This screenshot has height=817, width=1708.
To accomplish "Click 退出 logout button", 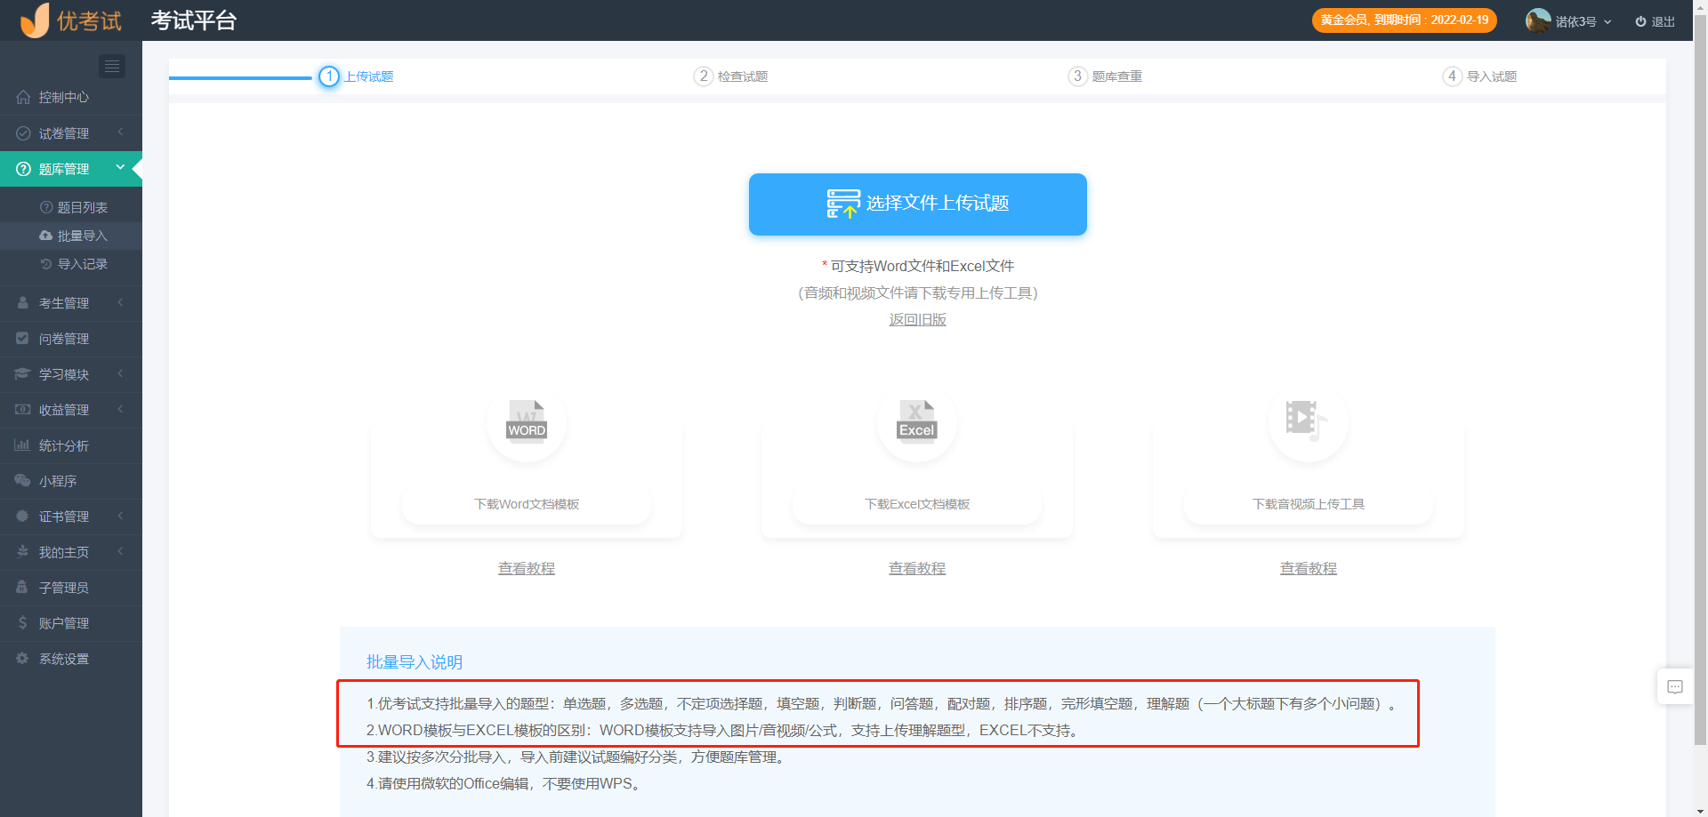I will [1655, 21].
